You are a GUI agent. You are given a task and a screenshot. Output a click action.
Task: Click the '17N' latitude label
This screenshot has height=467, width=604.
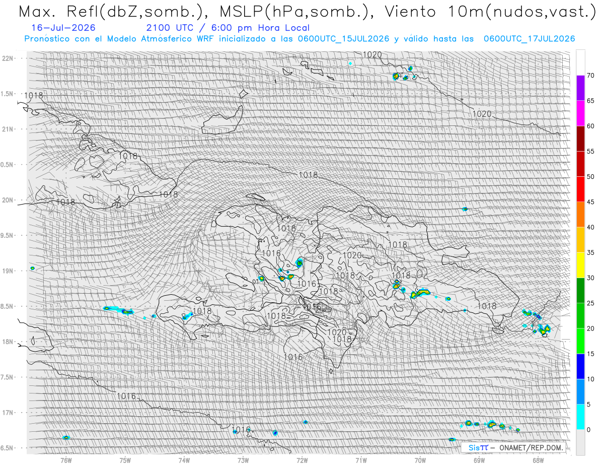[x=8, y=413]
